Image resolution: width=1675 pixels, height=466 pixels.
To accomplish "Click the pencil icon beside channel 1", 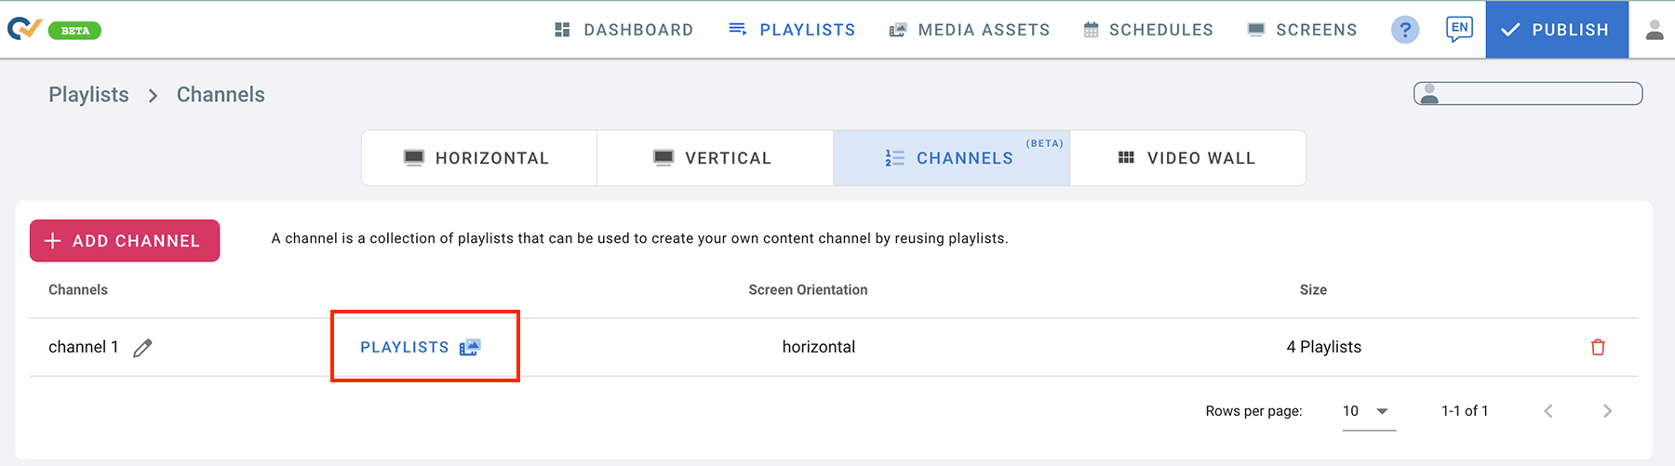I will [142, 348].
